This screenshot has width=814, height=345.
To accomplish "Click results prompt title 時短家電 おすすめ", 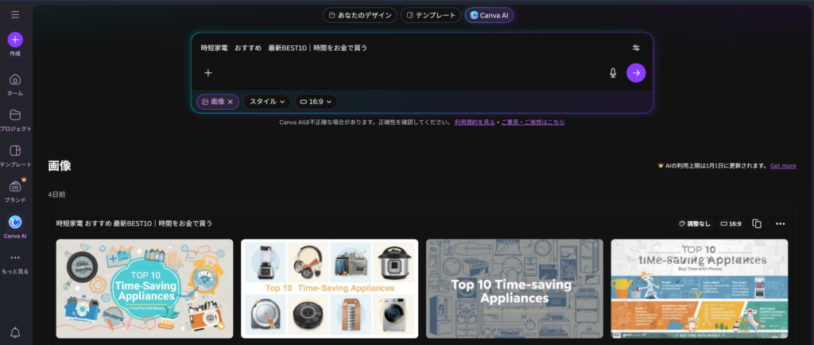I will [x=134, y=223].
